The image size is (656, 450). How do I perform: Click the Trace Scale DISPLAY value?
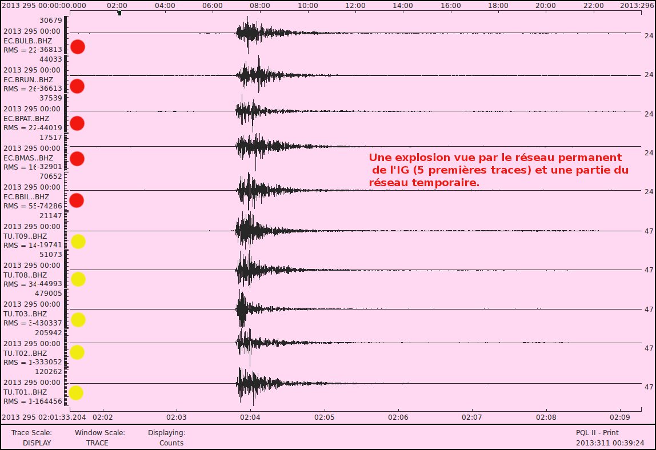[37, 443]
